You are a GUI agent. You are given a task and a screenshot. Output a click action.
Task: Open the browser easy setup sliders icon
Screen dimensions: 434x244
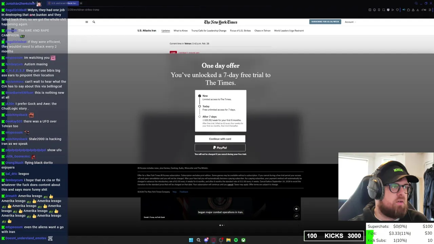click(x=430, y=10)
